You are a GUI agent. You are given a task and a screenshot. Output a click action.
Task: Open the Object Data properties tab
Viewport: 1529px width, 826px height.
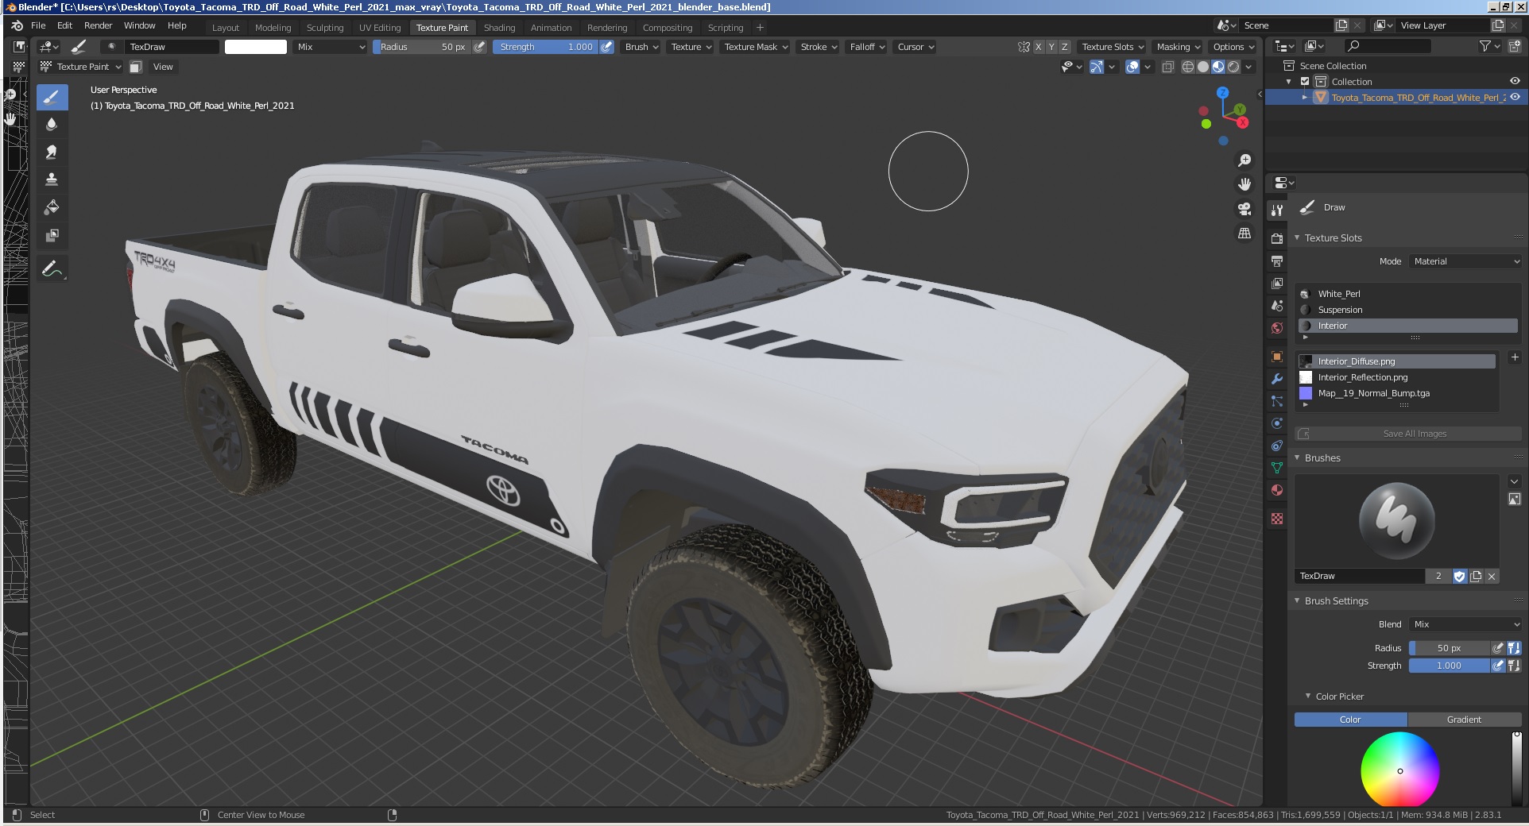point(1277,468)
